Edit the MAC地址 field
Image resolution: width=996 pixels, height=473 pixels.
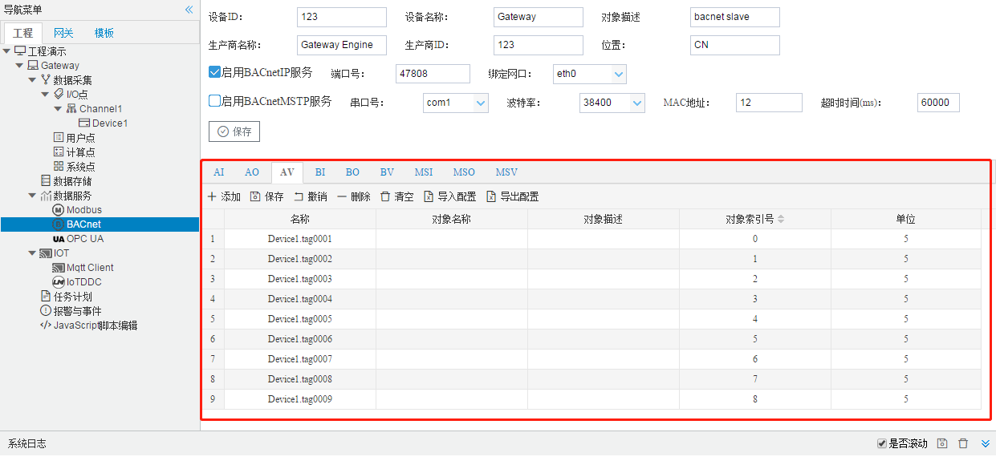click(769, 103)
